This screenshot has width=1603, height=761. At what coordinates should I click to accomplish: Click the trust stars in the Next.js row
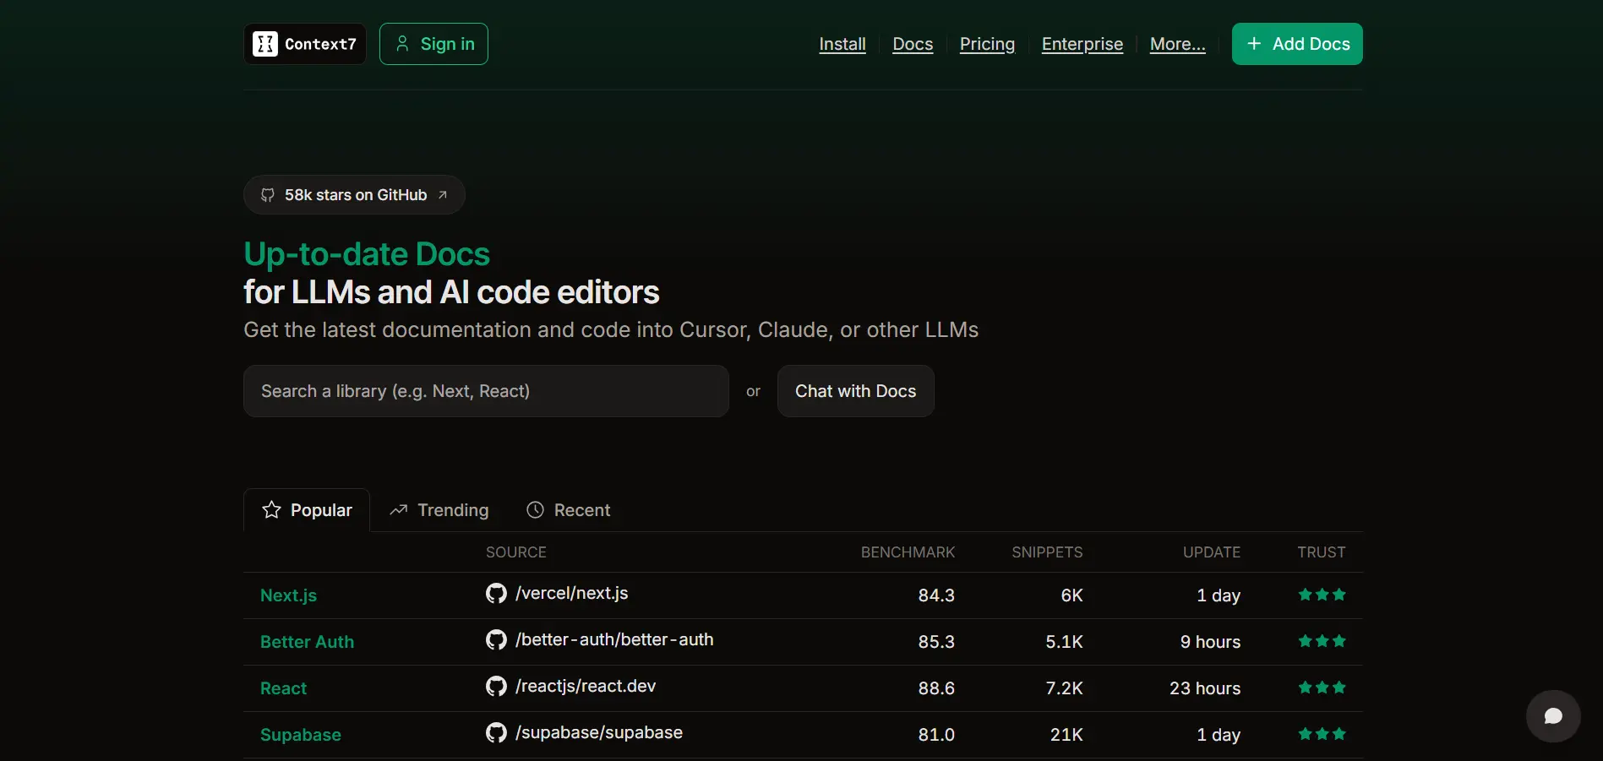[x=1322, y=595]
